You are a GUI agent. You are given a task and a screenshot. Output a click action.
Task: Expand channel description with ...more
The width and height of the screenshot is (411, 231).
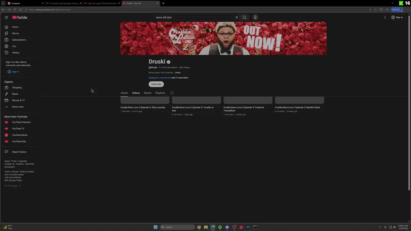click(177, 73)
